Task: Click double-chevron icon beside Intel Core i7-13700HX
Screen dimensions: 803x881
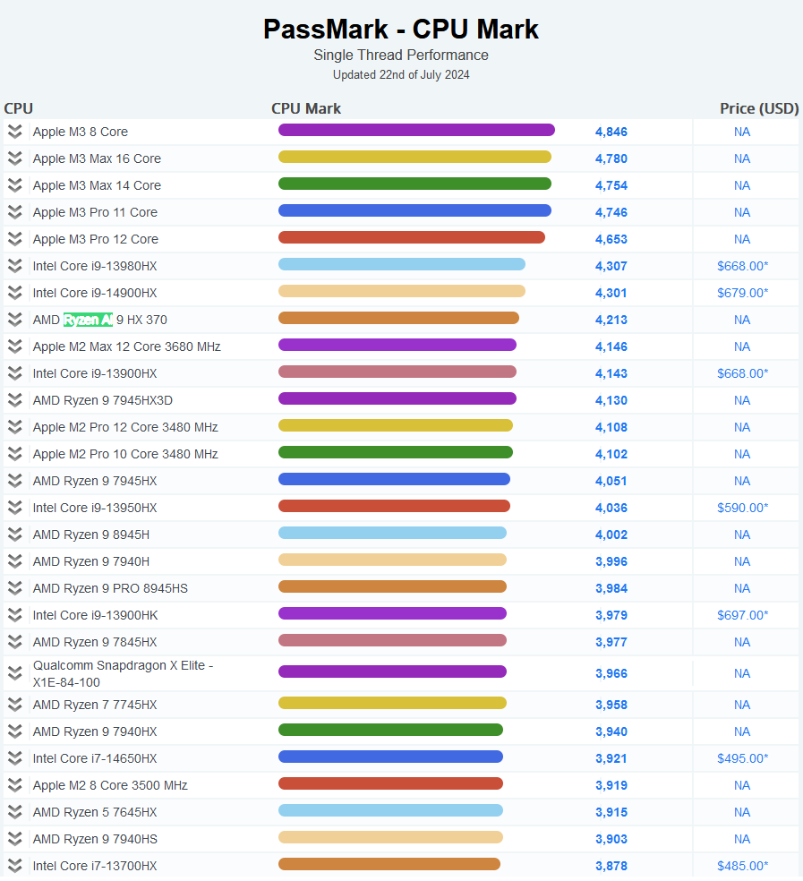Action: click(14, 866)
